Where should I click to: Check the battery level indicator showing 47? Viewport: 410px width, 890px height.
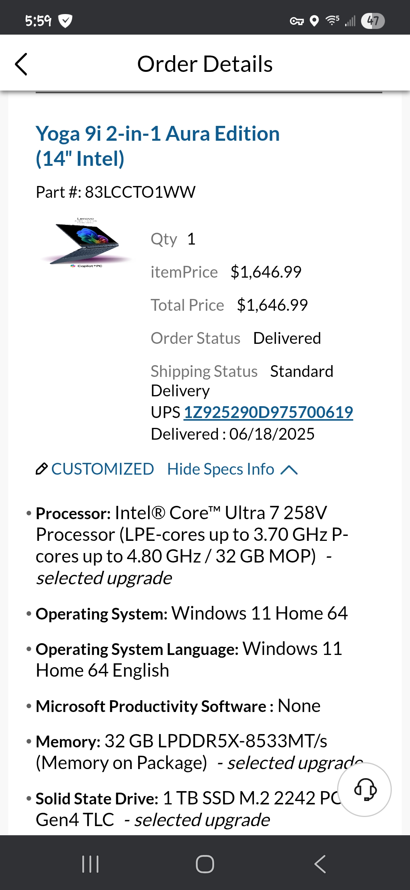pyautogui.click(x=372, y=21)
